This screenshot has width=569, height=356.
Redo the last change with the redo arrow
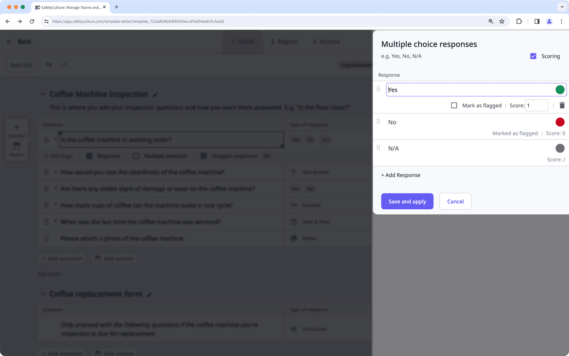(64, 65)
